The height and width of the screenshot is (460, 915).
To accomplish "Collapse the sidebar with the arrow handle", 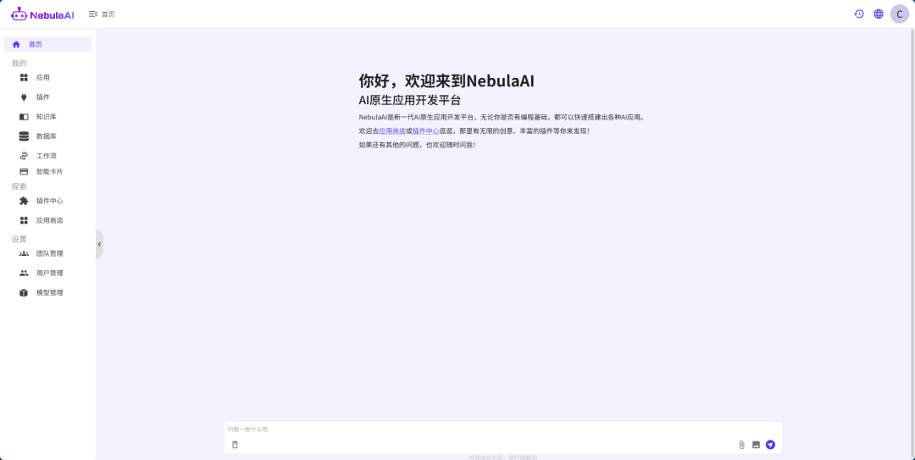I will pyautogui.click(x=99, y=245).
